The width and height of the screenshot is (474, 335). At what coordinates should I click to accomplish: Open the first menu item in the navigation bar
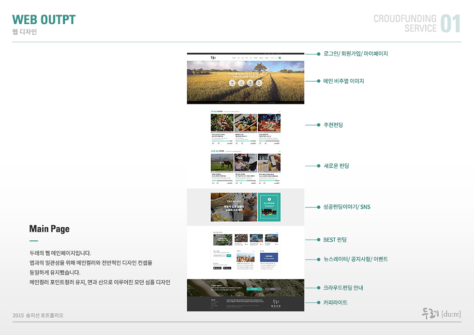pos(233,57)
